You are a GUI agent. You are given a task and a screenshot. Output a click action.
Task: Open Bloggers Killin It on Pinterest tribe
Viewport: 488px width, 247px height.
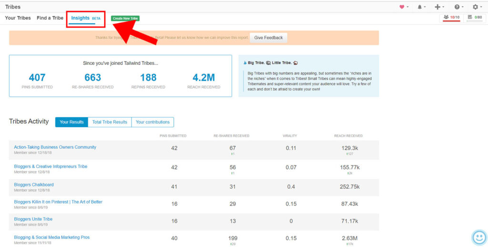(58, 202)
